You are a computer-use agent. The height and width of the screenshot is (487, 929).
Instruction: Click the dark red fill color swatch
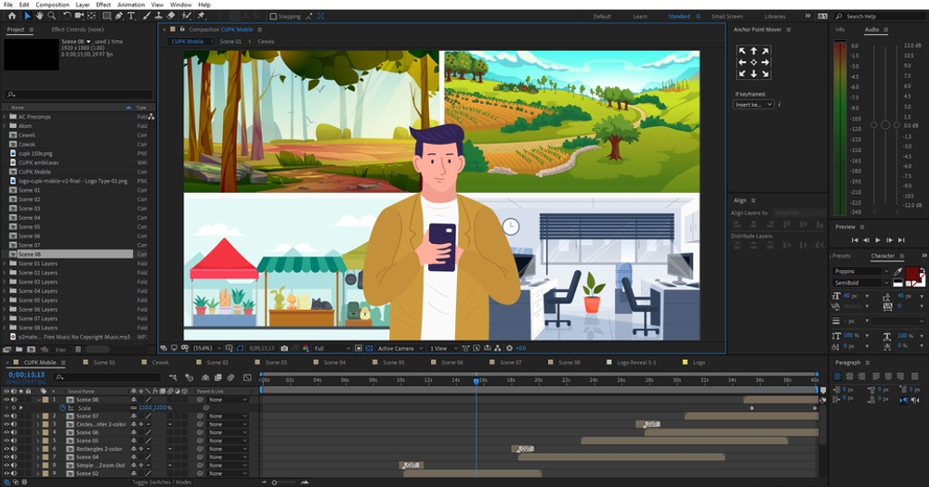[x=912, y=274]
